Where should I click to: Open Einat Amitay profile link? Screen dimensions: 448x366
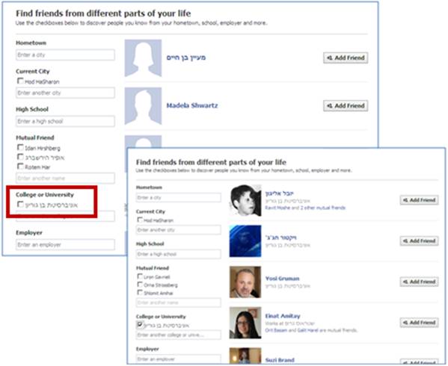[x=283, y=316]
